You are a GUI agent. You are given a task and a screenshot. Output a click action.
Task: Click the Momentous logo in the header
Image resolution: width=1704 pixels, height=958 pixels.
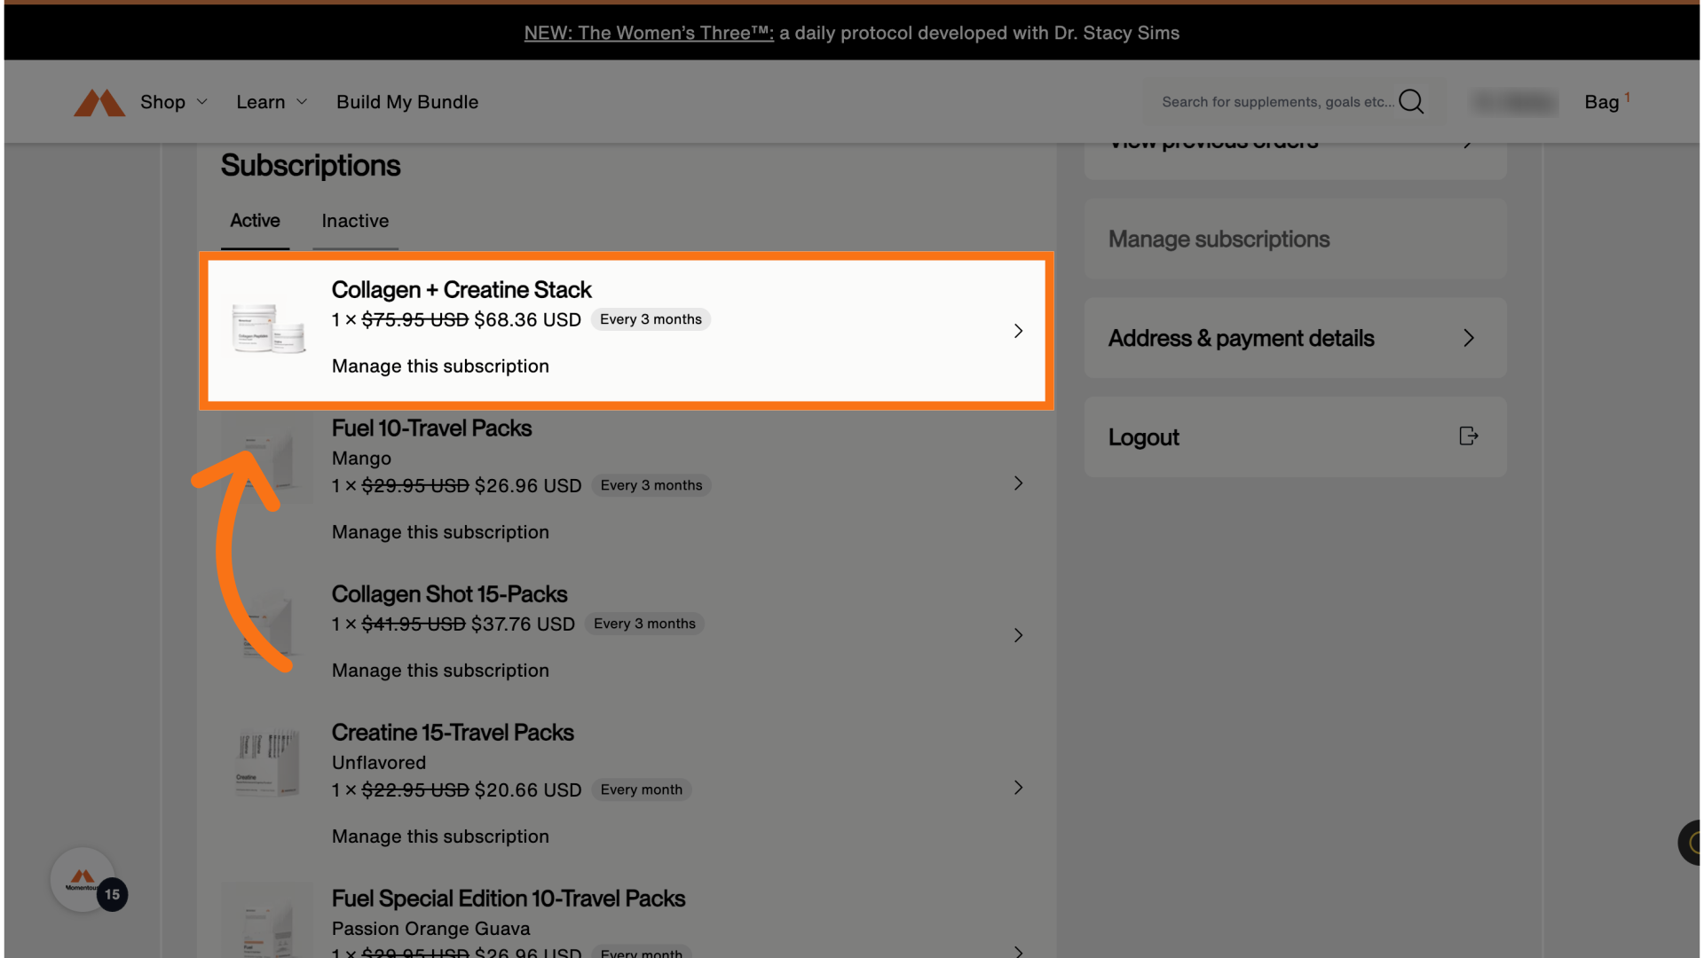click(x=99, y=102)
